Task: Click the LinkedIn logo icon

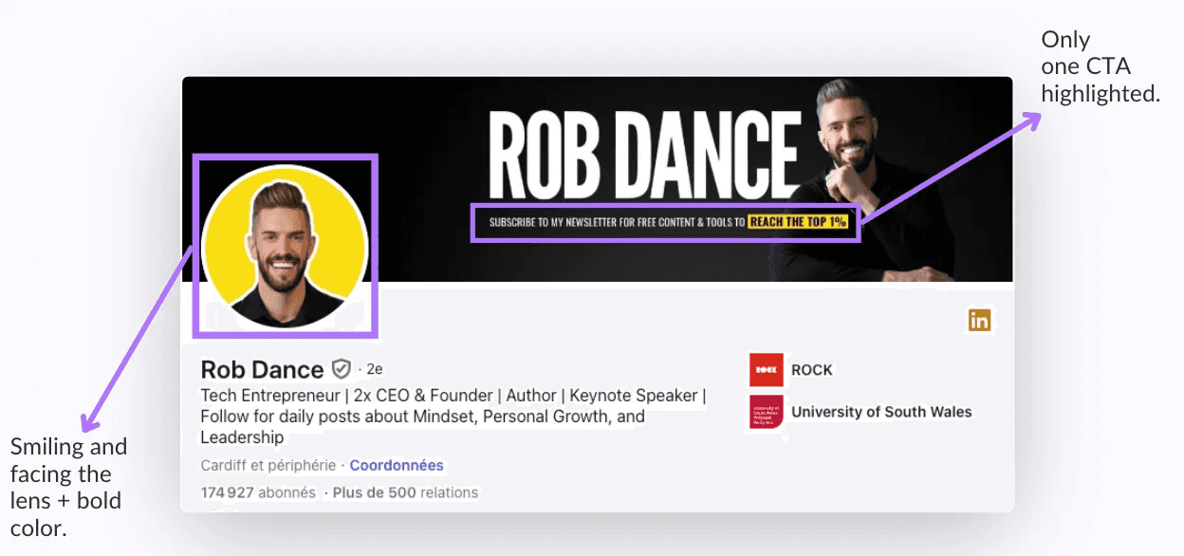Action: tap(979, 321)
